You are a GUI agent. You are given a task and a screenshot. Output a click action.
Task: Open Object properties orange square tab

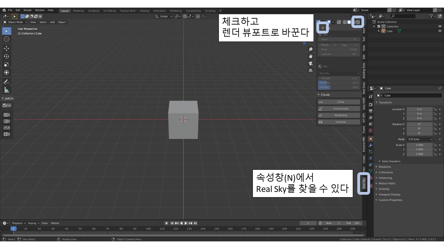pos(370,139)
